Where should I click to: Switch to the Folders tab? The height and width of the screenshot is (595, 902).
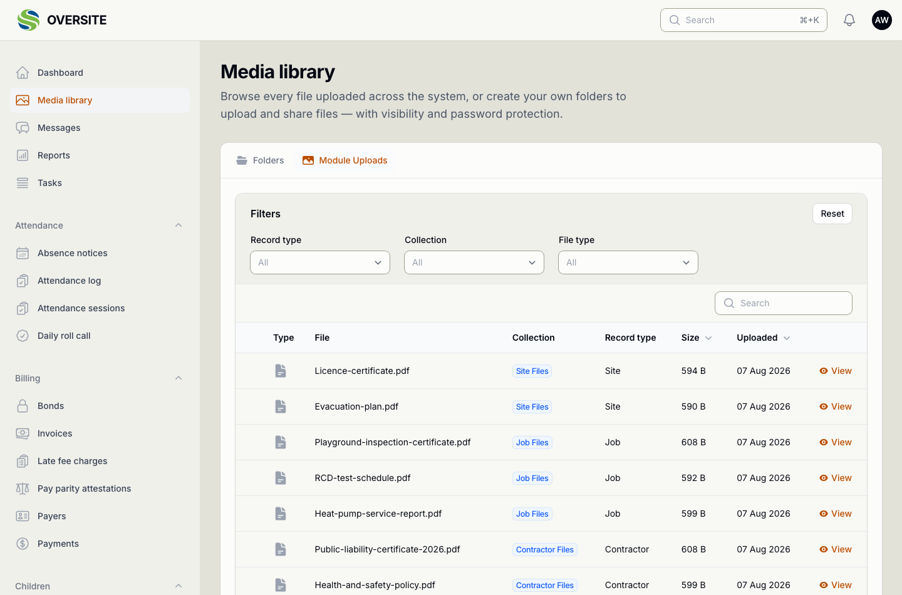(260, 160)
